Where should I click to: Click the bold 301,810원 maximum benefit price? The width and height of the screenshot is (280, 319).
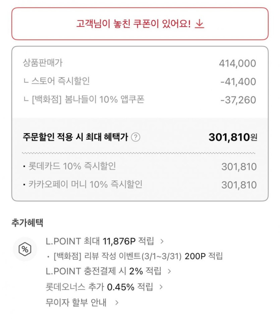[x=233, y=137]
